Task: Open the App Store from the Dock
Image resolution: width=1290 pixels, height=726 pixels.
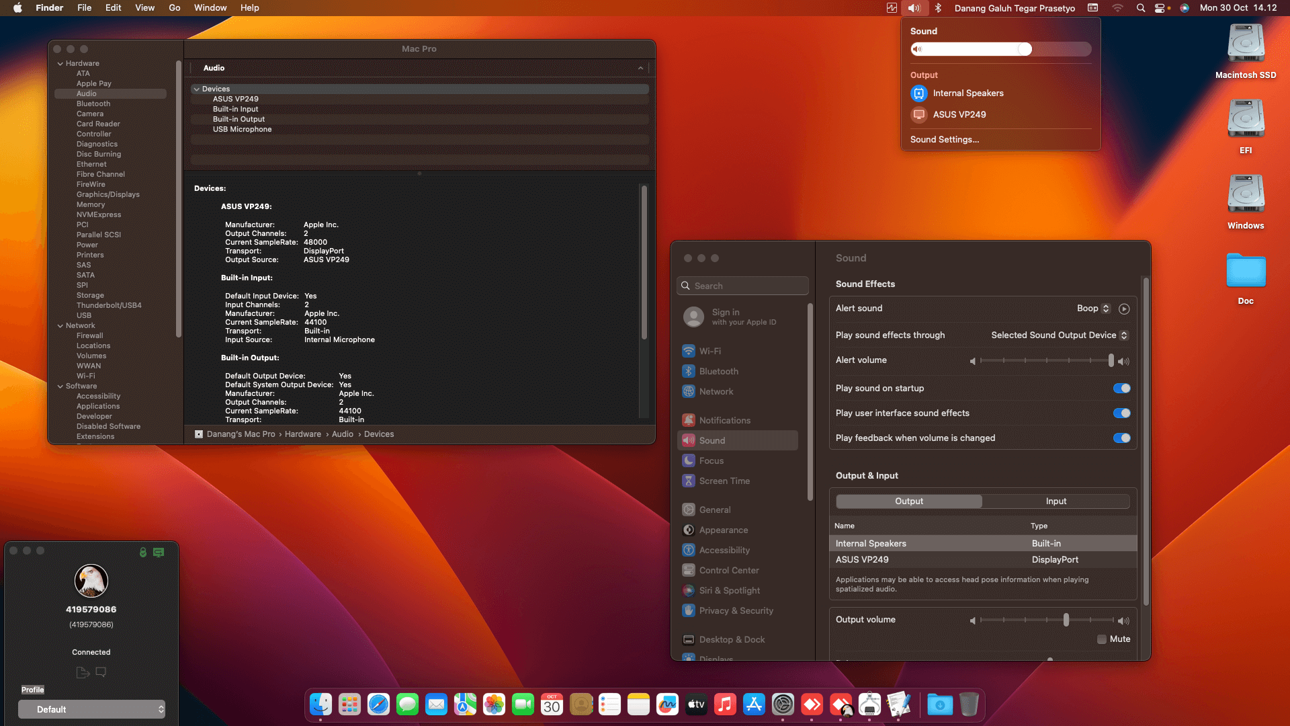Action: point(754,704)
